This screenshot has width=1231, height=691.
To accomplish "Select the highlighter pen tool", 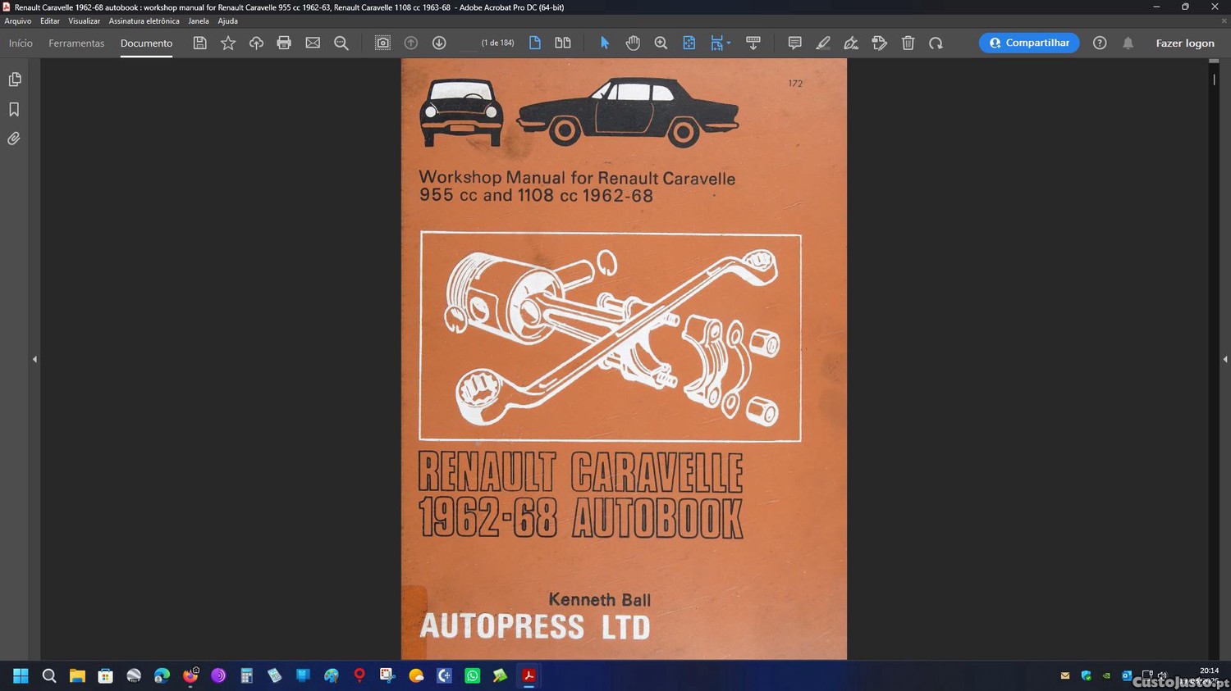I will (x=823, y=43).
